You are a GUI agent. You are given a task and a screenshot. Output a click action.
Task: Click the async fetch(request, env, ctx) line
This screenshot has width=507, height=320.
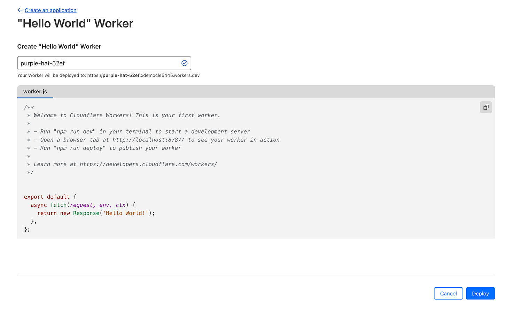click(x=83, y=205)
